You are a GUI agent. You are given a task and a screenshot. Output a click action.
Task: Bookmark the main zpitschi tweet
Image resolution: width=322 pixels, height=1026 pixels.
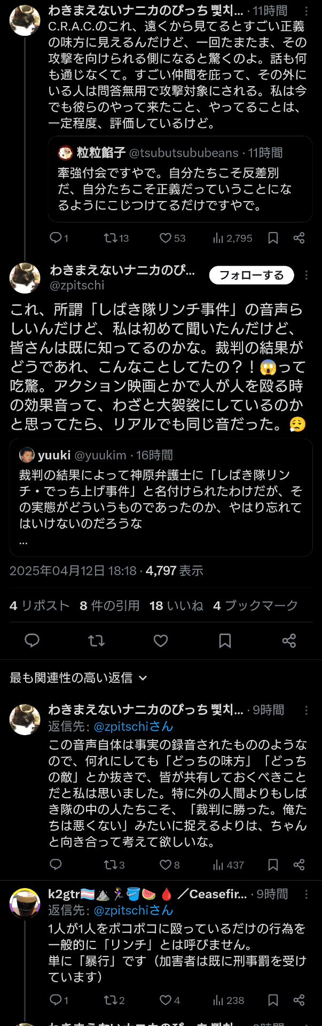click(x=225, y=641)
